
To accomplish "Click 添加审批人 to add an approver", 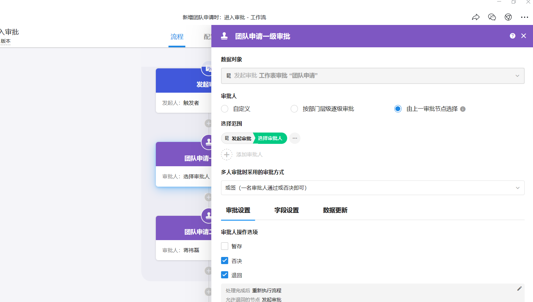I will (242, 154).
